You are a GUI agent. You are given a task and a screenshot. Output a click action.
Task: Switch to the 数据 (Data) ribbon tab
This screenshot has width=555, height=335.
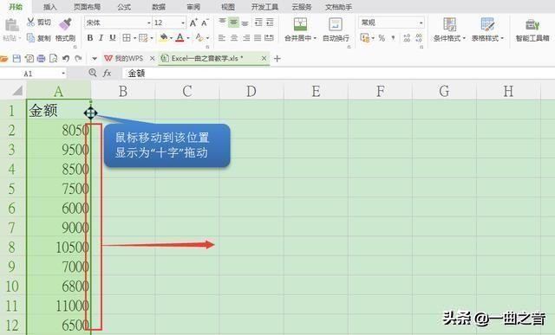159,7
